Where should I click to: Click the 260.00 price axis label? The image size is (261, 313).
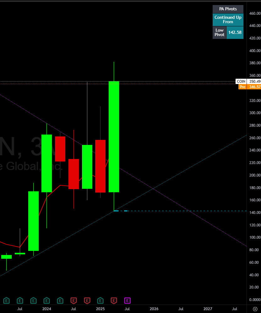pyautogui.click(x=255, y=138)
